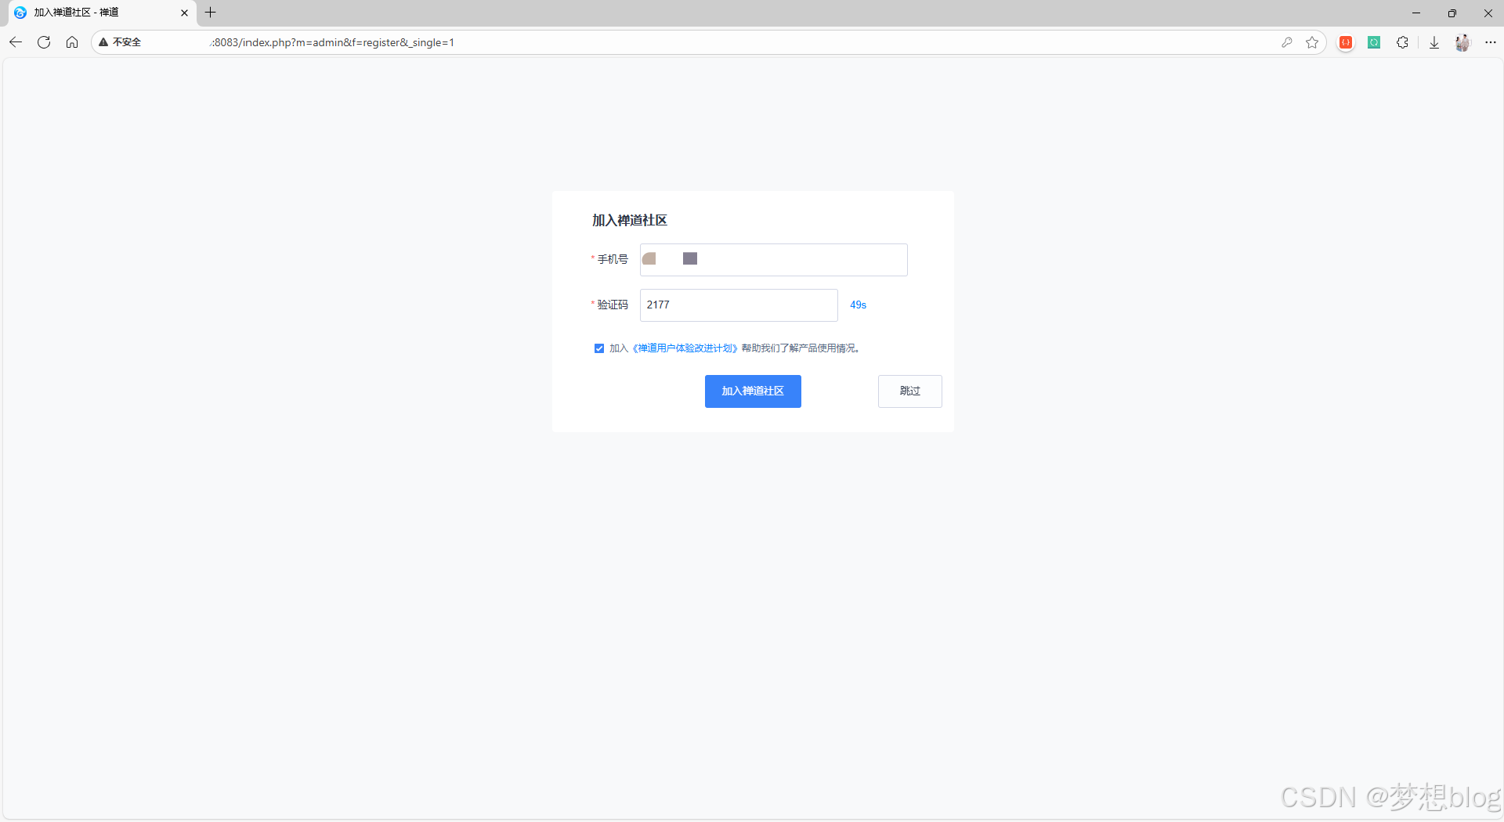Open the red extension icon
This screenshot has height=822, width=1504.
(x=1346, y=42)
